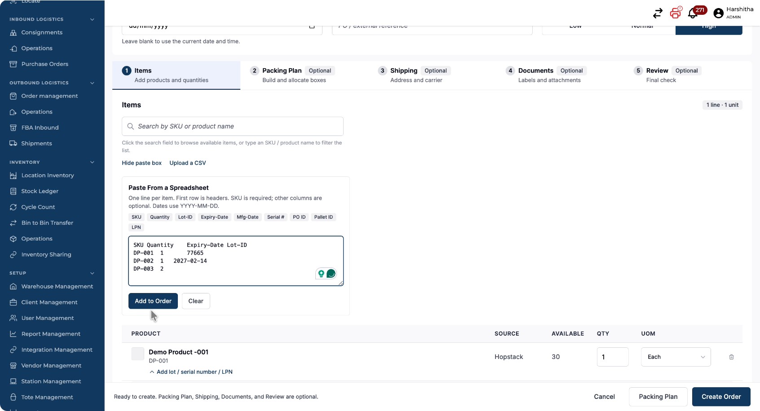Click the Tote Management icon
The image size is (760, 411).
(13, 397)
